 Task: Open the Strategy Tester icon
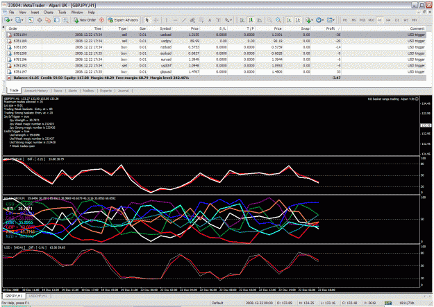click(65, 20)
